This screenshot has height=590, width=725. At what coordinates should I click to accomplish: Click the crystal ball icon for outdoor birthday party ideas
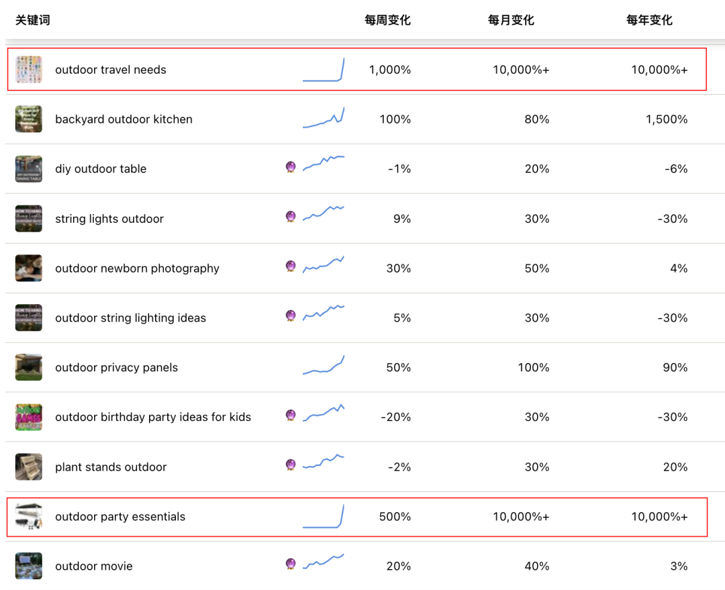[x=291, y=415]
